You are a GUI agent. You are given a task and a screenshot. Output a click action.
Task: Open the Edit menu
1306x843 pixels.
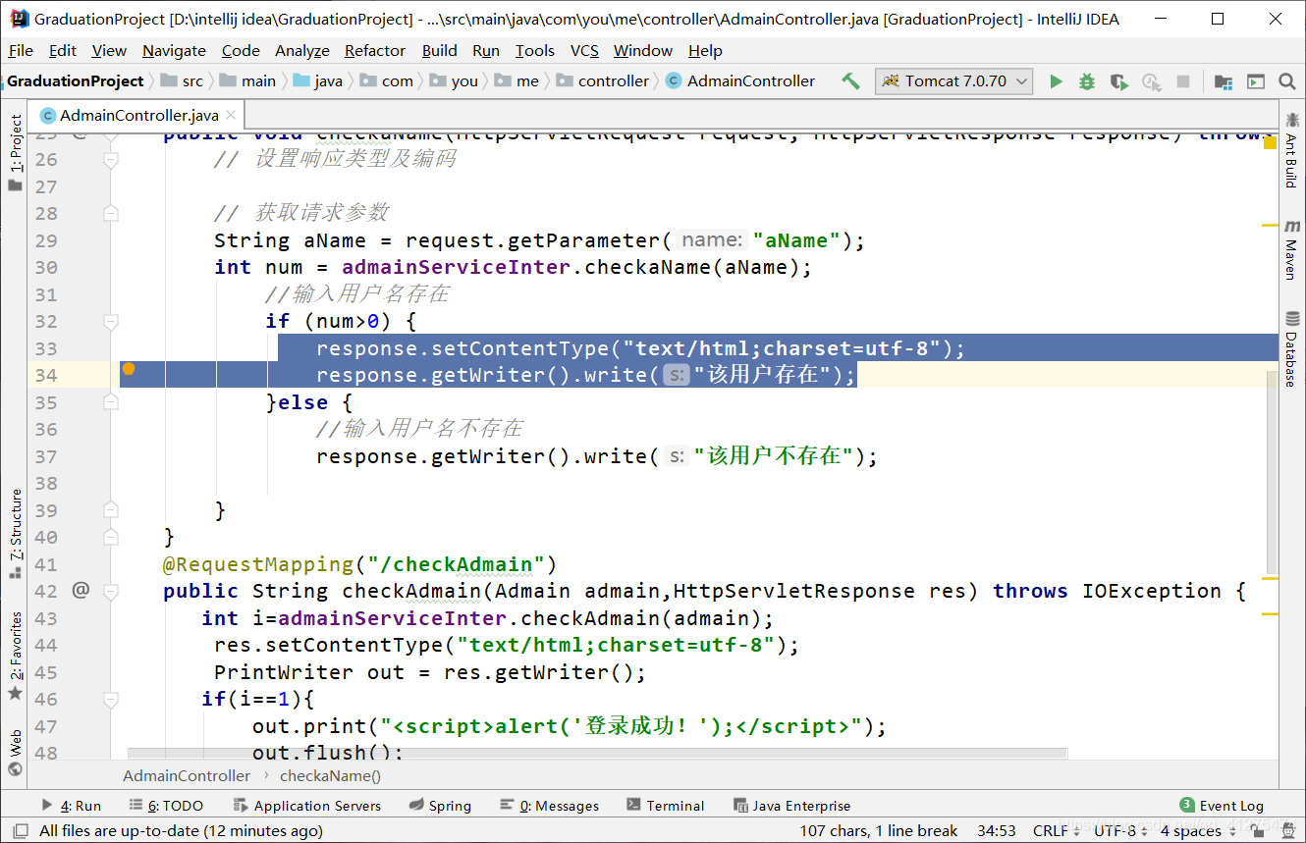(63, 50)
